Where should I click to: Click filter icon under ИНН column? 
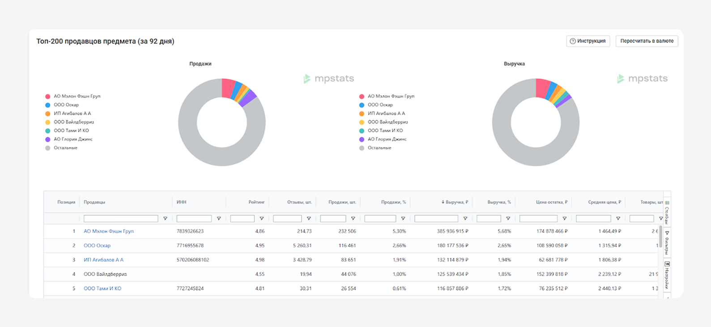[x=219, y=219]
